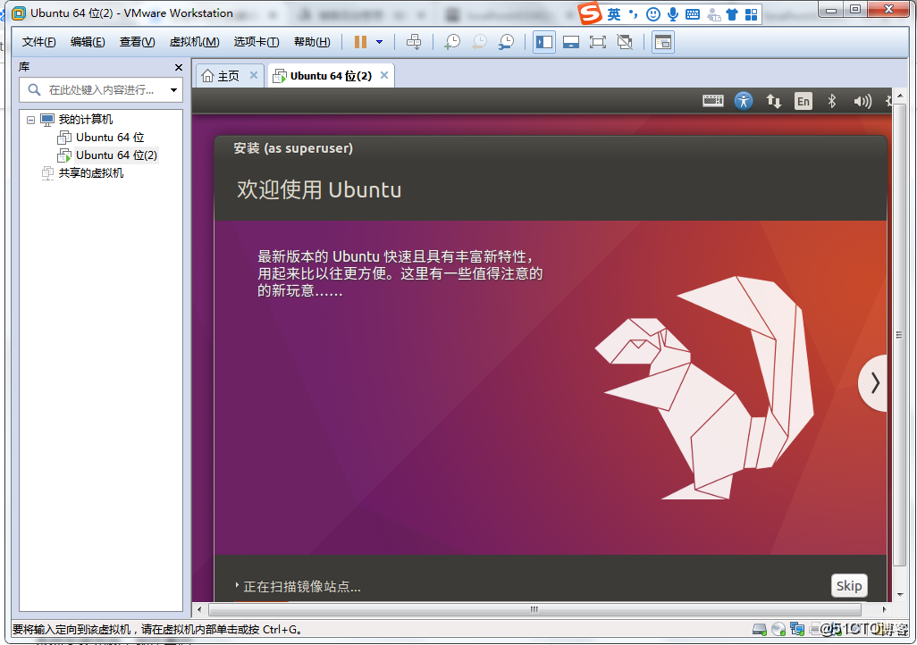Click the Sogou microphone voice input icon
This screenshot has height=645, width=917.
point(673,14)
